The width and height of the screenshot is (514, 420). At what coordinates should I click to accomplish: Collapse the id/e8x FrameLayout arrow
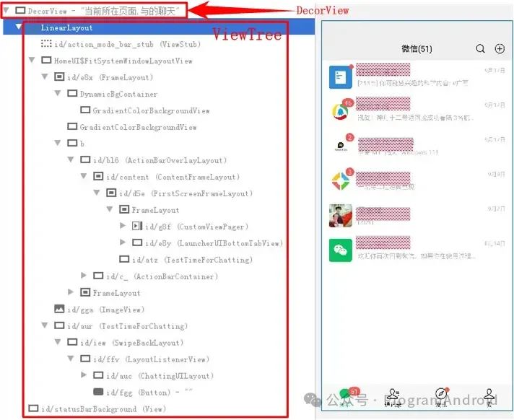click(45, 76)
